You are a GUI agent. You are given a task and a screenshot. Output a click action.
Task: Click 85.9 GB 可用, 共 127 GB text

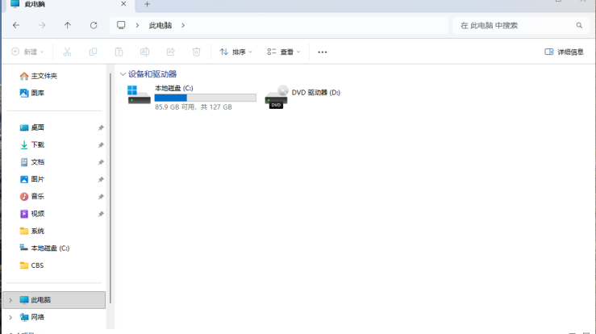pyautogui.click(x=194, y=107)
